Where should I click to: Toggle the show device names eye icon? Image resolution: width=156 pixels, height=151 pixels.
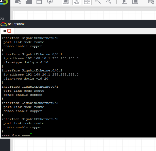77,2
